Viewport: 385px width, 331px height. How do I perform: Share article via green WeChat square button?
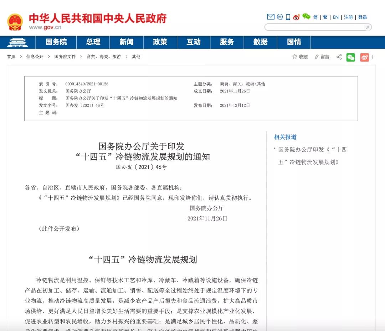[x=351, y=57]
